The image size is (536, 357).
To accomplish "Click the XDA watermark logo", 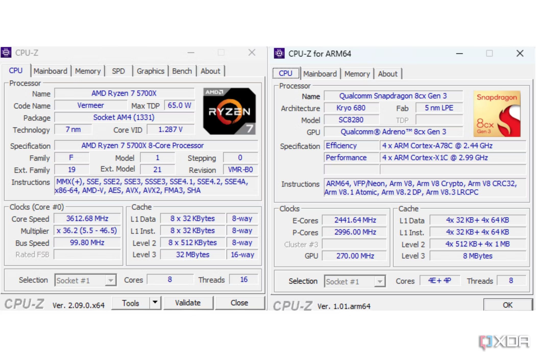I will (x=504, y=342).
